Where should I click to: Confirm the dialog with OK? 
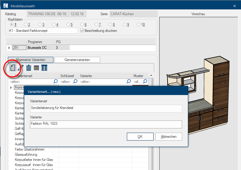click(x=140, y=137)
